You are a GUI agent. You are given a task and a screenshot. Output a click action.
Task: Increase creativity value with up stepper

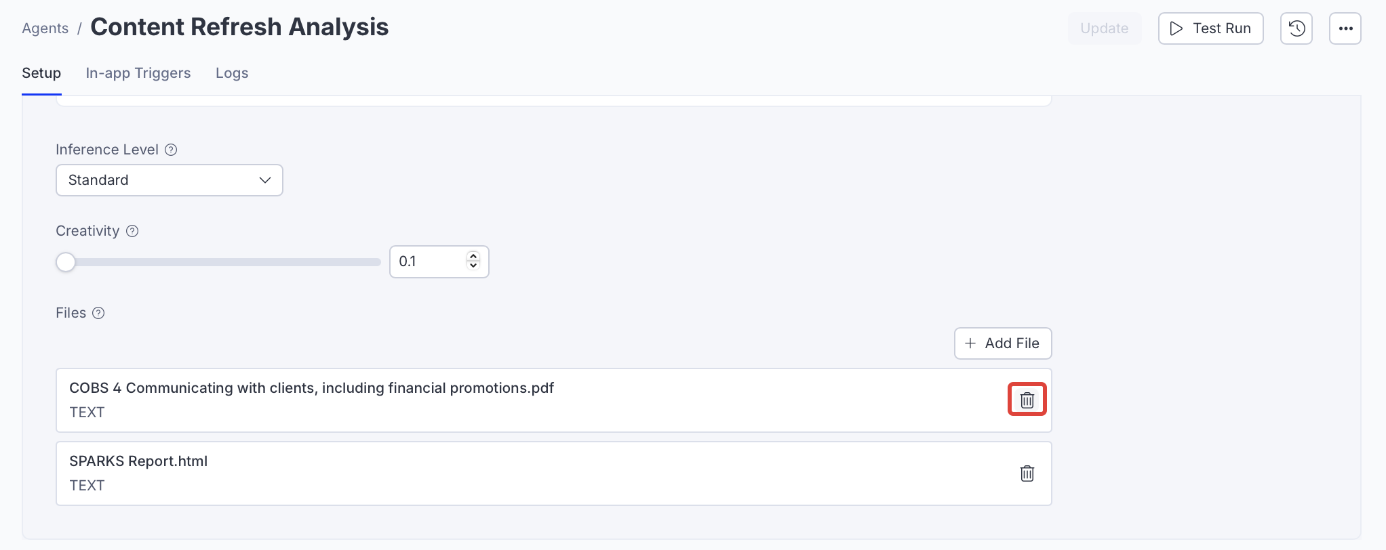[473, 257]
